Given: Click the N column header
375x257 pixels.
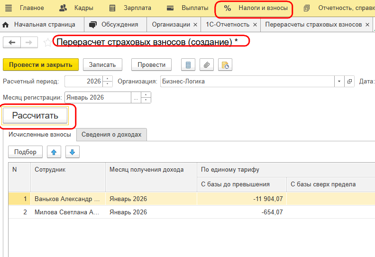Looking at the screenshot, I should (x=19, y=177).
